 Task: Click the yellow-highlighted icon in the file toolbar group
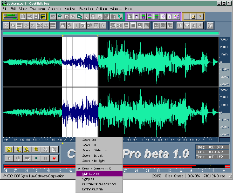[43, 17]
